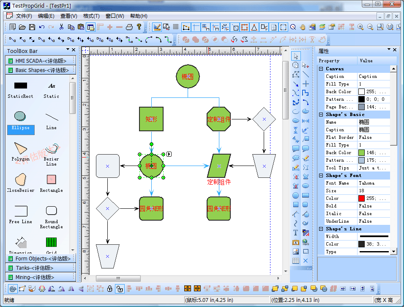Open the 文件(F) menu
Screen dimensions: 404x307
click(x=24, y=16)
